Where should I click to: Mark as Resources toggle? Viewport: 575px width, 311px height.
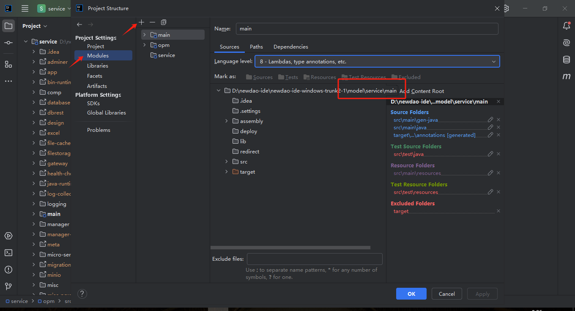320,77
